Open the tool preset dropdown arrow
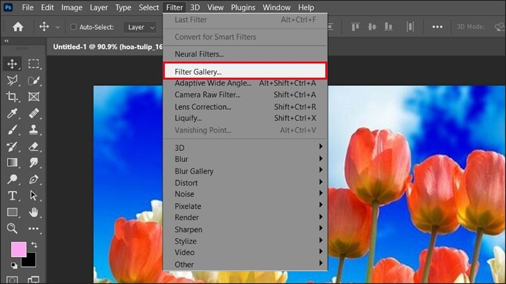506x284 pixels. click(x=58, y=28)
